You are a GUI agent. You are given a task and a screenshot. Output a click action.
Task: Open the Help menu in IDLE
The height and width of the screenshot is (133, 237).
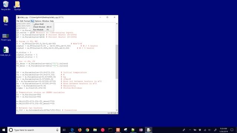[x=52, y=21]
